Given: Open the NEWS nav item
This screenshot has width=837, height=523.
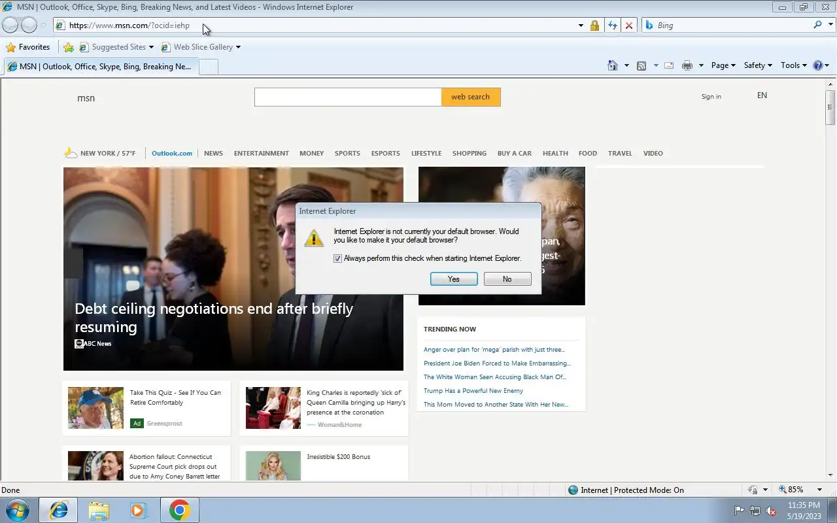Looking at the screenshot, I should tap(213, 154).
